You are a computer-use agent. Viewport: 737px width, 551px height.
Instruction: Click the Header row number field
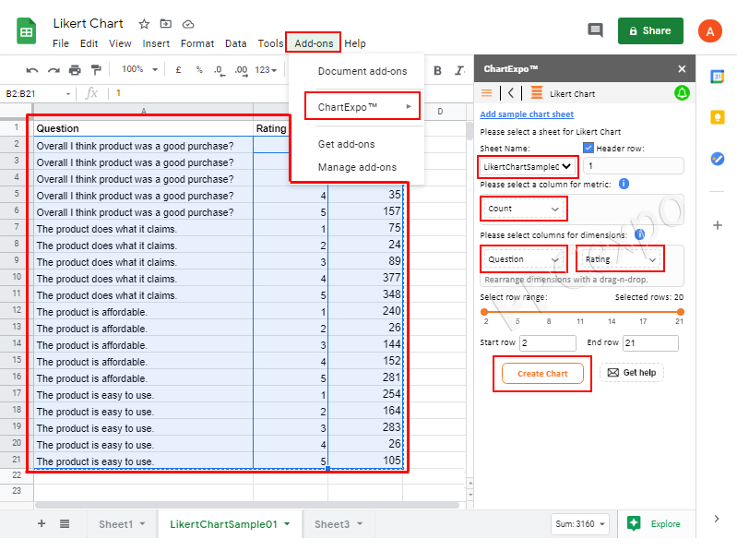[x=633, y=166]
